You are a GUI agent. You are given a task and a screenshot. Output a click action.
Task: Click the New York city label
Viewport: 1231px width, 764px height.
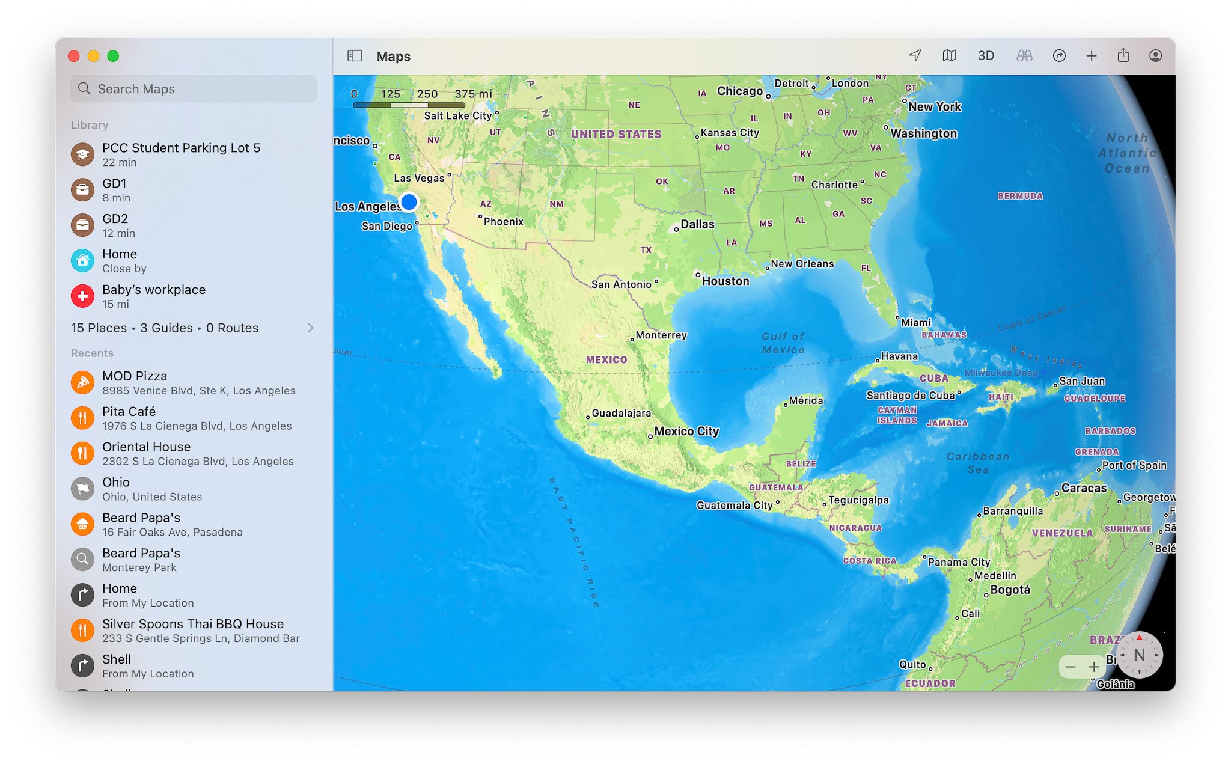[x=935, y=107]
